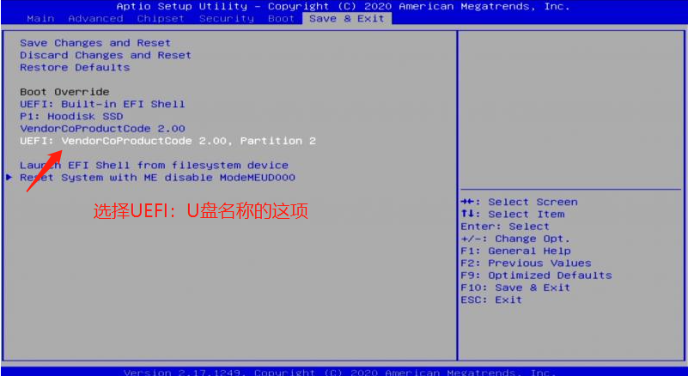Open the Boot tab
The image size is (688, 376).
(x=281, y=18)
